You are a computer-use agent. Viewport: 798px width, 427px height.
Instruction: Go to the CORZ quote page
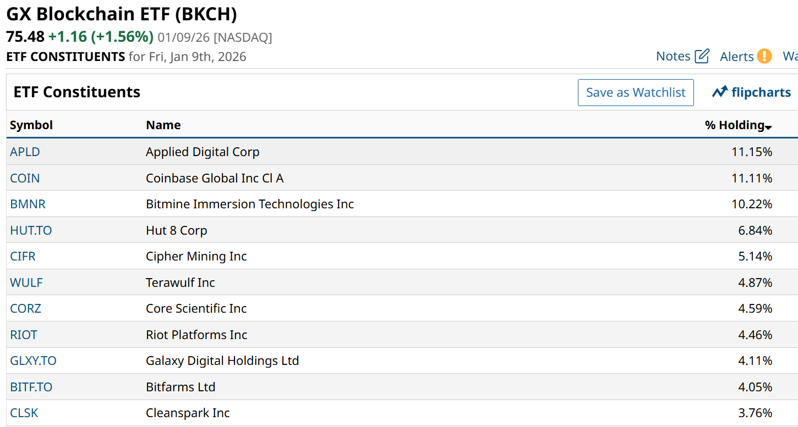[x=25, y=308]
